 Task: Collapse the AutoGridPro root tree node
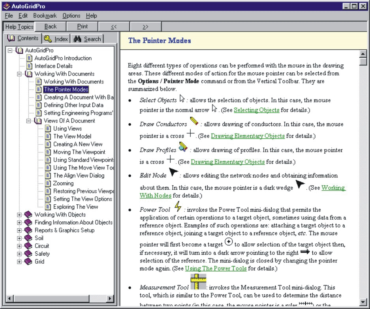click(10, 50)
